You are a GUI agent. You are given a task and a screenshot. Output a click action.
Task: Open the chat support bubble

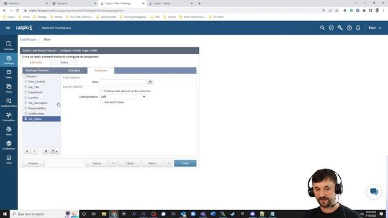pyautogui.click(x=374, y=191)
